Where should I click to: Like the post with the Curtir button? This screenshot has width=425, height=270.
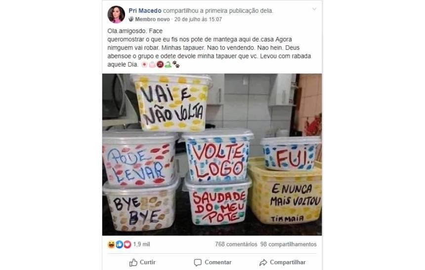click(142, 262)
